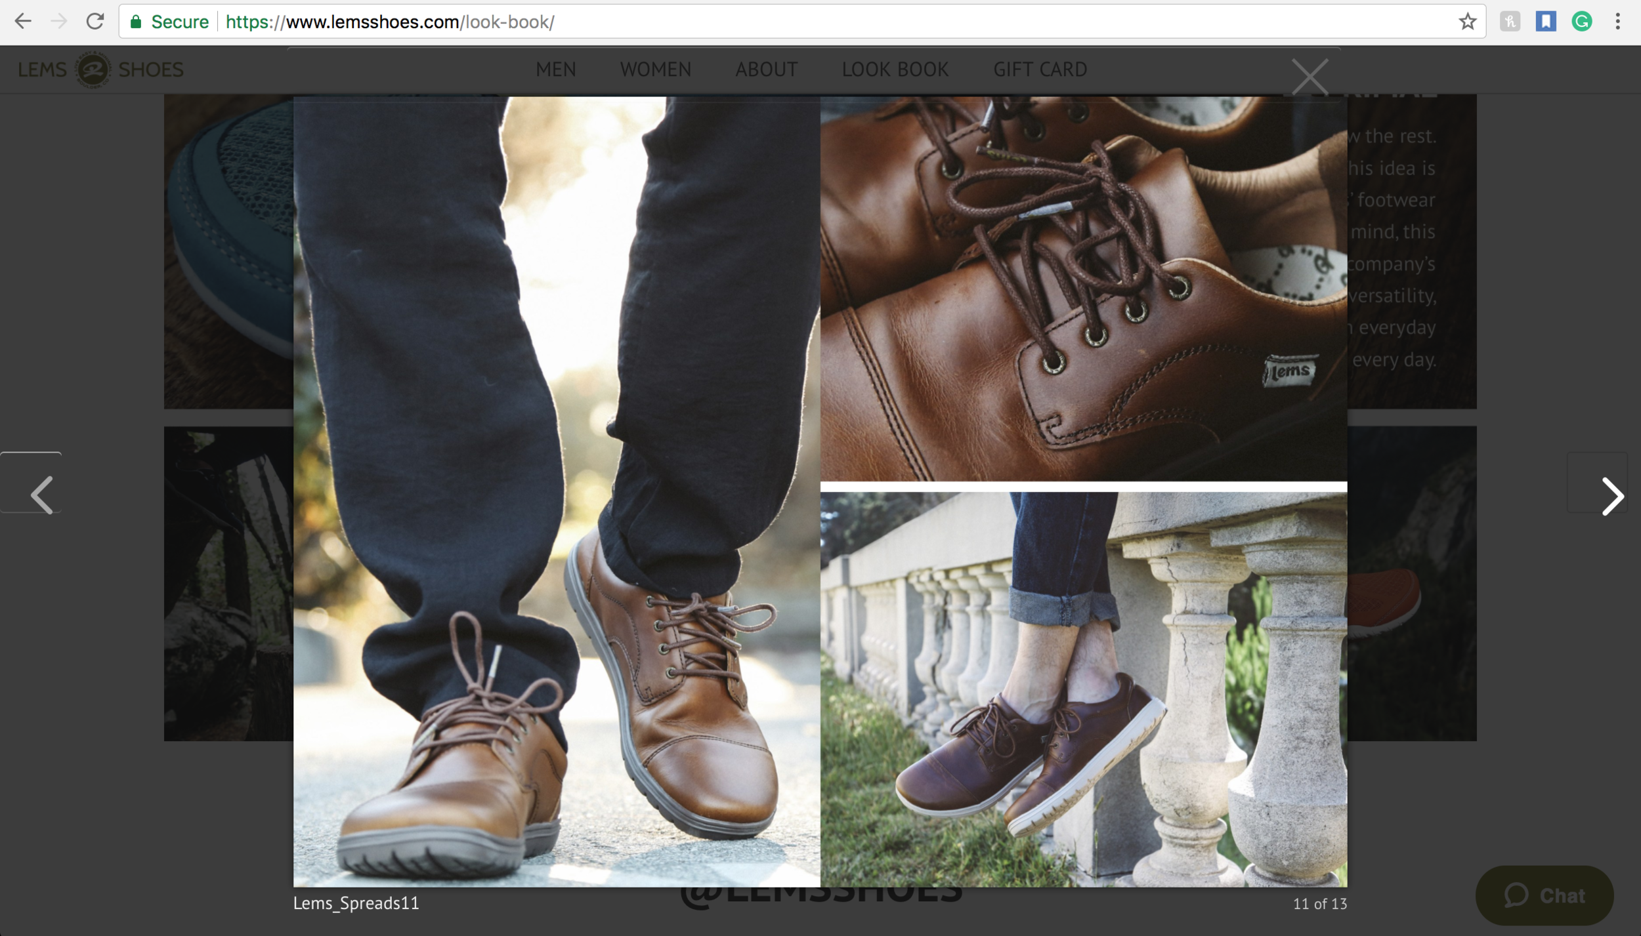Go to the LOOK BOOK page

click(895, 69)
